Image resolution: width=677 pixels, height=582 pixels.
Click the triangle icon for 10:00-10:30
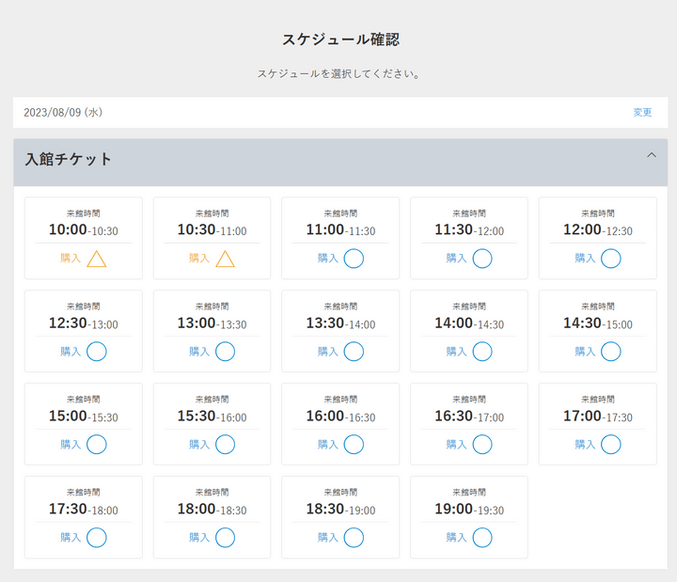(97, 259)
